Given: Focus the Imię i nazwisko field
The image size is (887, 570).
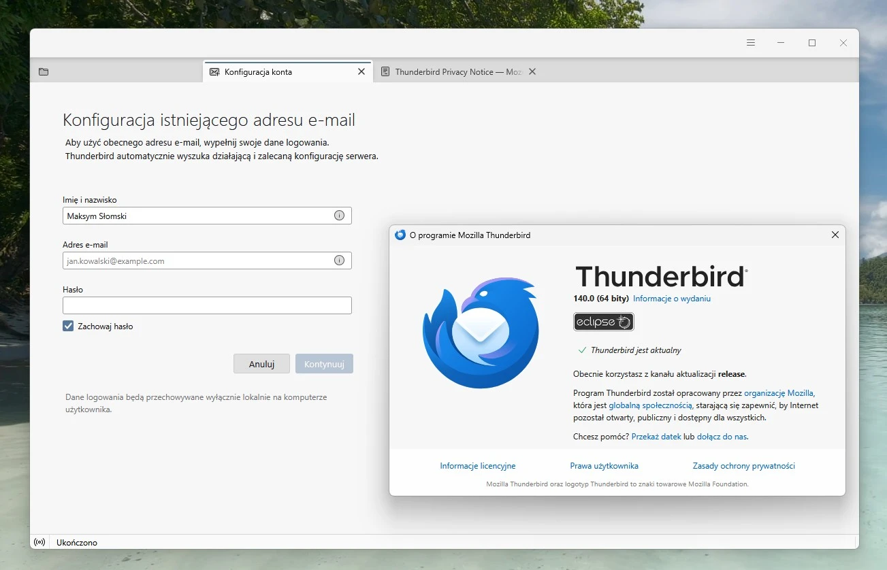Looking at the screenshot, I should 207,216.
